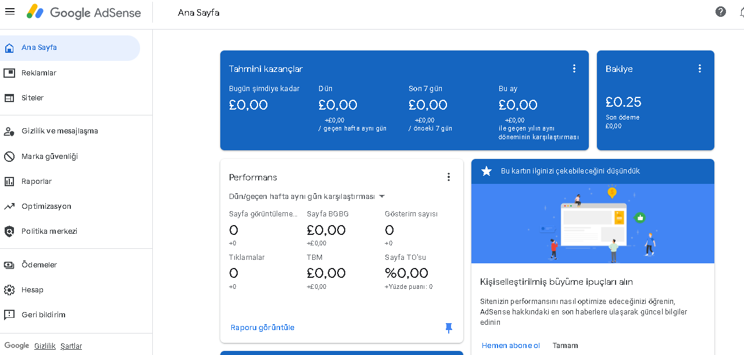Click the Bugün şimdiye kadar earnings value
This screenshot has width=744, height=355.
coord(248,105)
